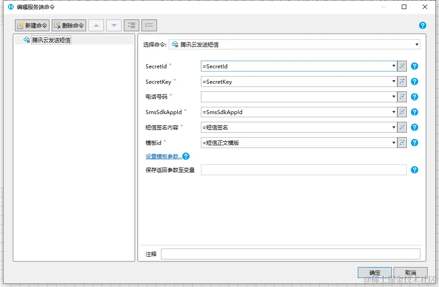Close the 编辑服务端命令 dialog
439x287 pixels.
click(x=425, y=7)
